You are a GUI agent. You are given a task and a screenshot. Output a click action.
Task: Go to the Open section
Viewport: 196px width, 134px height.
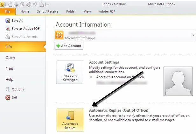(x=10, y=58)
